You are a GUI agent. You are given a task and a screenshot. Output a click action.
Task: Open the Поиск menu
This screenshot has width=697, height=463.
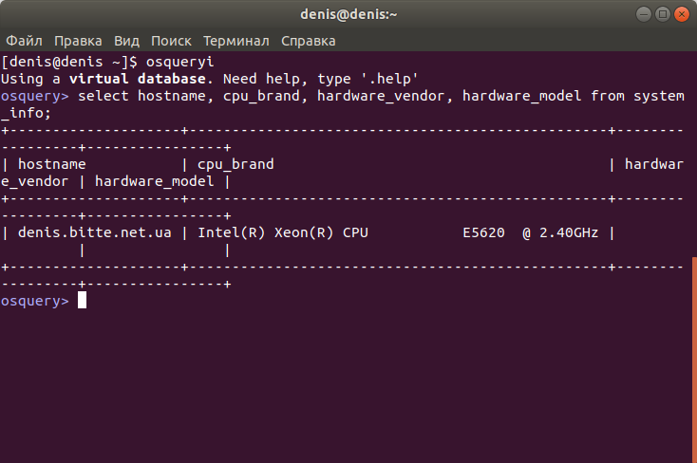point(171,41)
